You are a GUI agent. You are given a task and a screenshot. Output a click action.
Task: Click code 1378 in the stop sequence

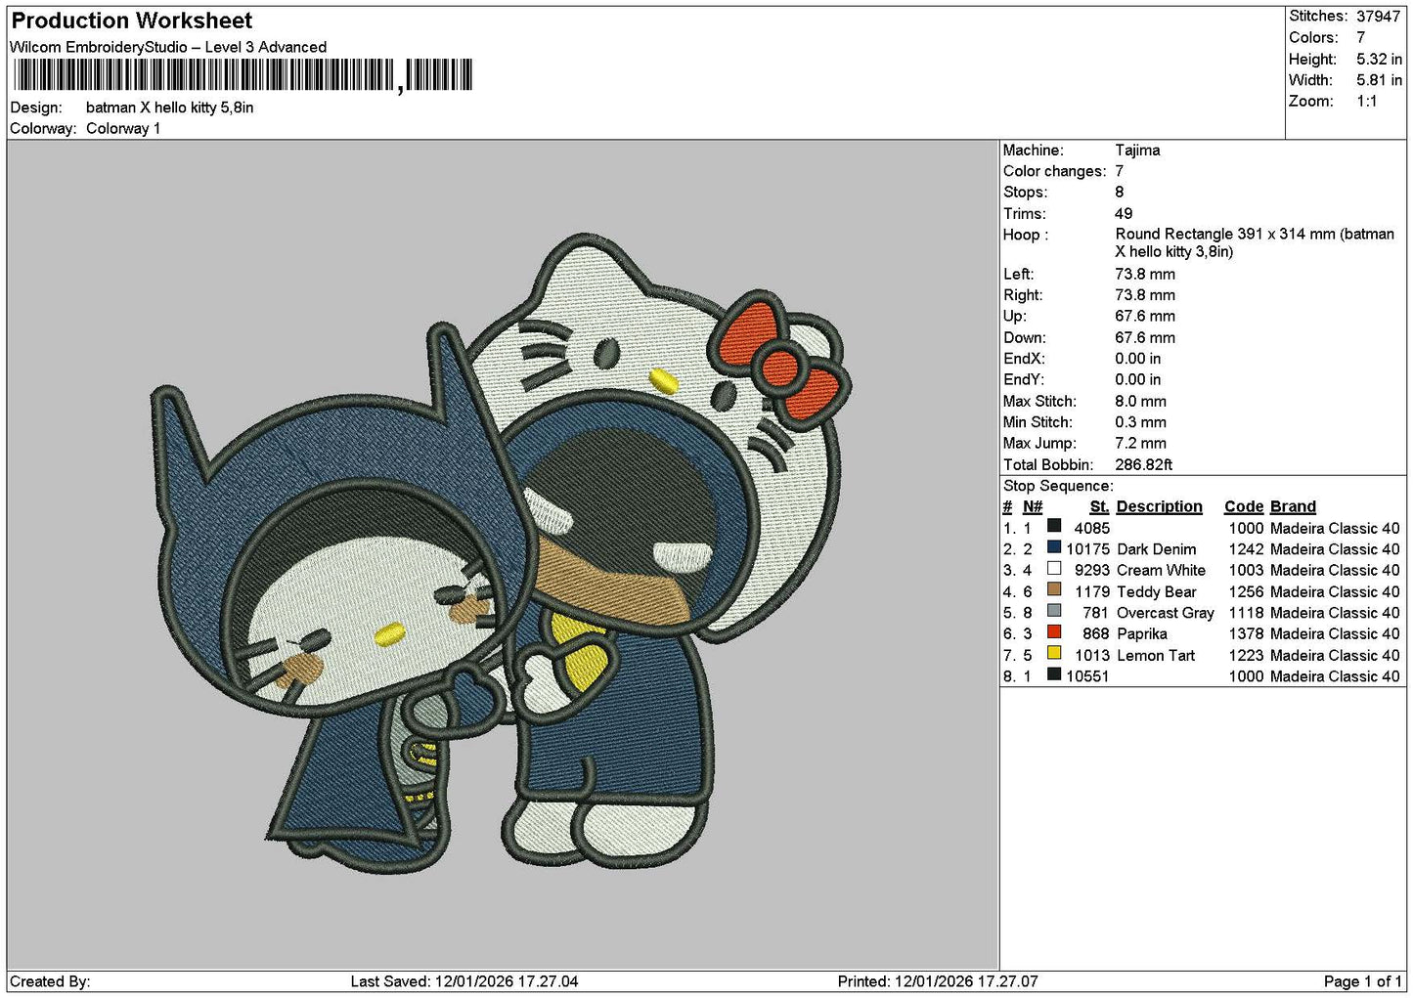tap(1247, 634)
